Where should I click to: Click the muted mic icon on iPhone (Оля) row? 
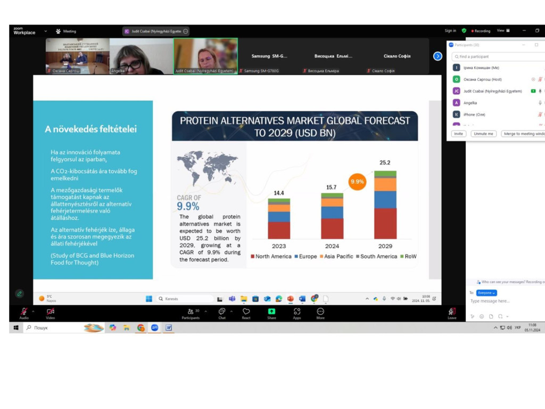[x=540, y=114]
